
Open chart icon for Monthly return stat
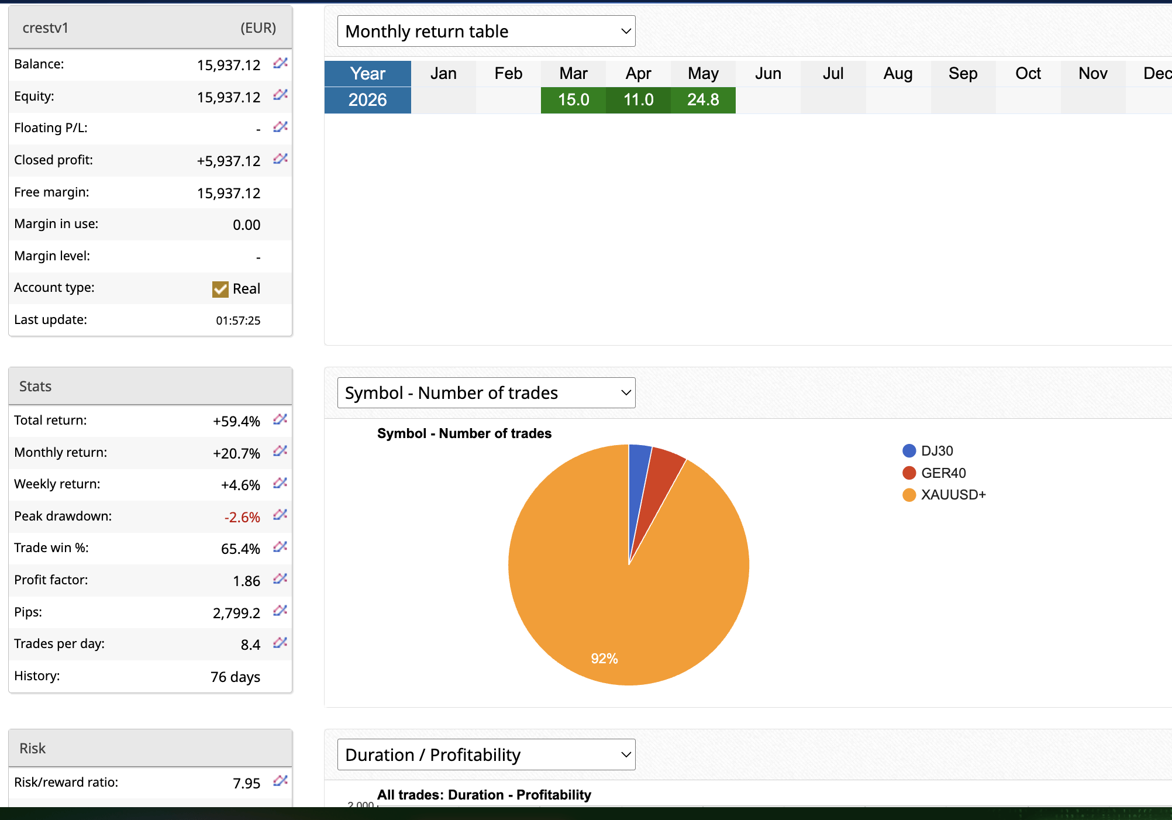click(x=281, y=451)
